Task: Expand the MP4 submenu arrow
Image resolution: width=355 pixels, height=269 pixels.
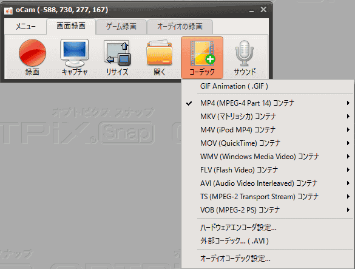Action: coord(348,103)
